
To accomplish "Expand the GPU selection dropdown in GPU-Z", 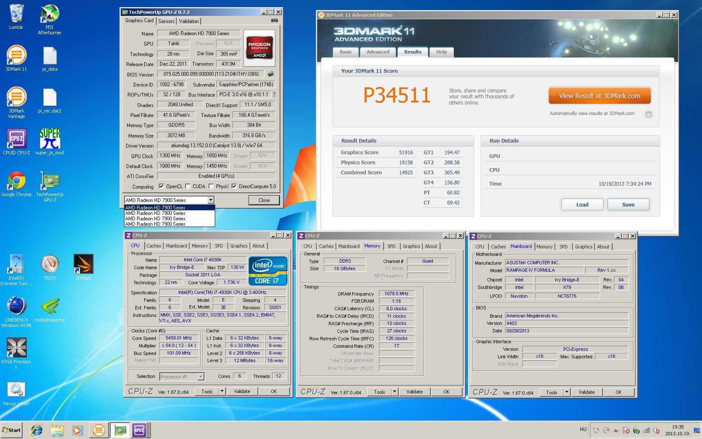I will 211,200.
